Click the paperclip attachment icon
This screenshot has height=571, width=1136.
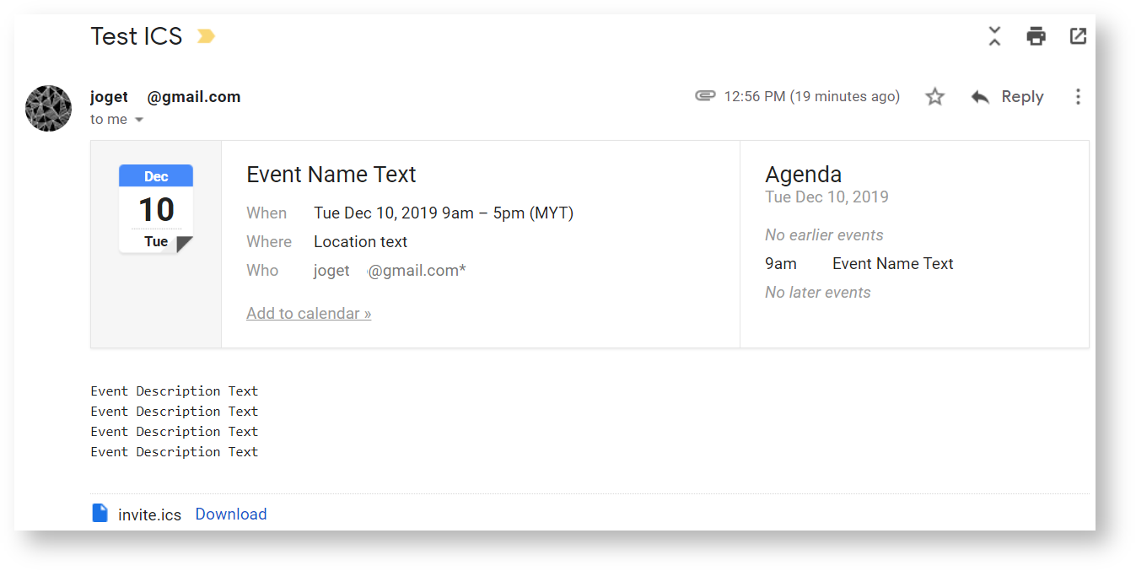coord(705,96)
